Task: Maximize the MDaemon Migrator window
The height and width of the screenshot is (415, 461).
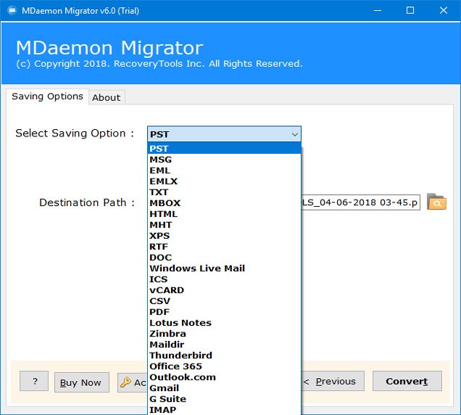Action: pyautogui.click(x=410, y=11)
